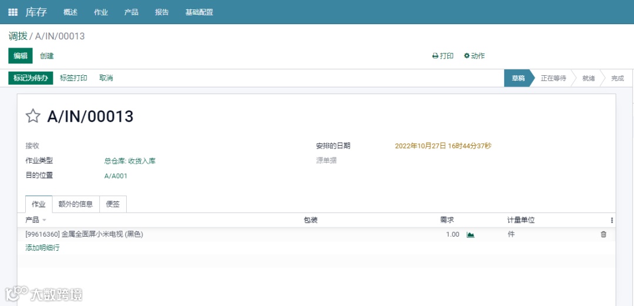Switch to the 额外的信息 tab
This screenshot has height=306, width=634.
pyautogui.click(x=76, y=204)
